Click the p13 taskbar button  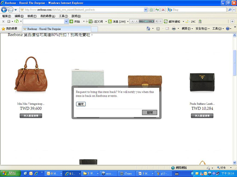tap(163, 174)
